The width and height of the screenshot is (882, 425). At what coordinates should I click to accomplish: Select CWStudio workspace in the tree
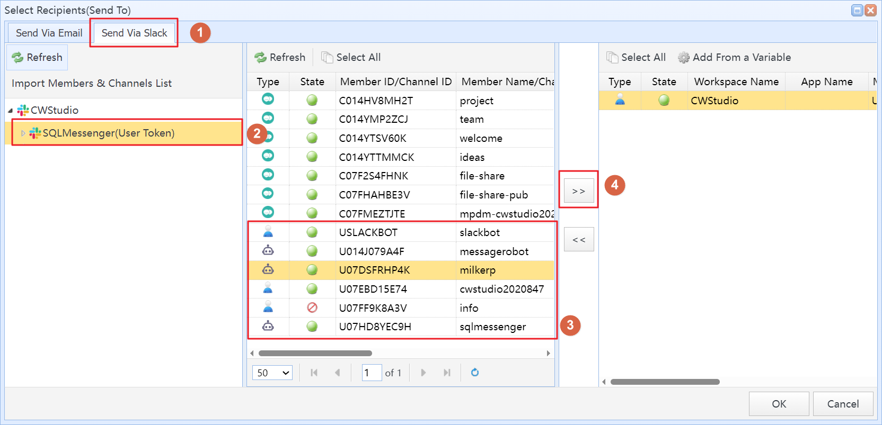tap(54, 110)
